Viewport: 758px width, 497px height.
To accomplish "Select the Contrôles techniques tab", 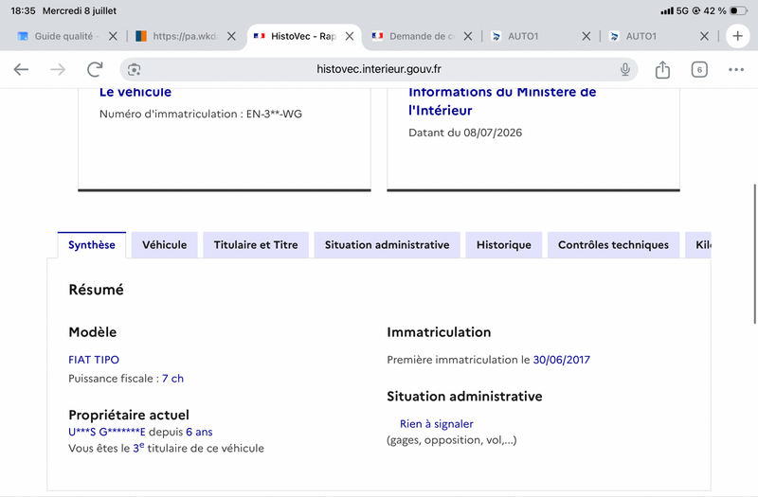I will (613, 245).
